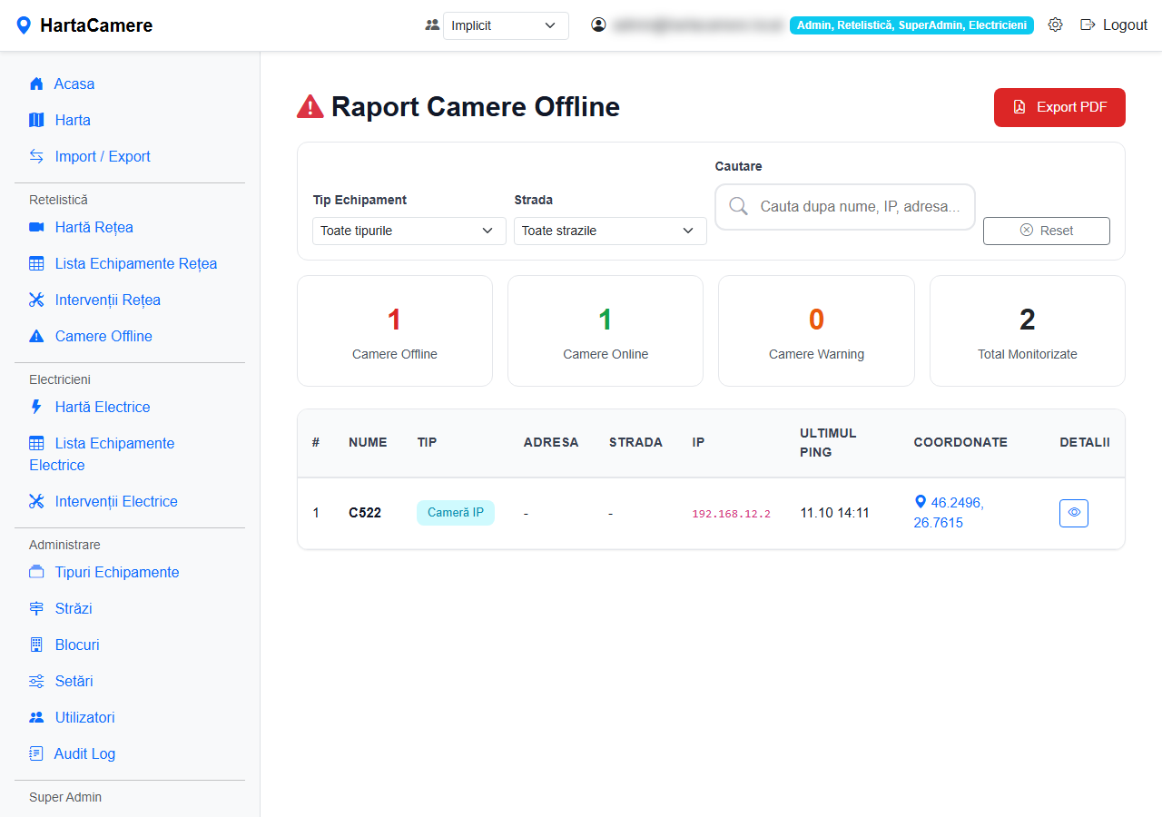Click camera name C522 in table
Screen dimensions: 1162x817
[365, 513]
